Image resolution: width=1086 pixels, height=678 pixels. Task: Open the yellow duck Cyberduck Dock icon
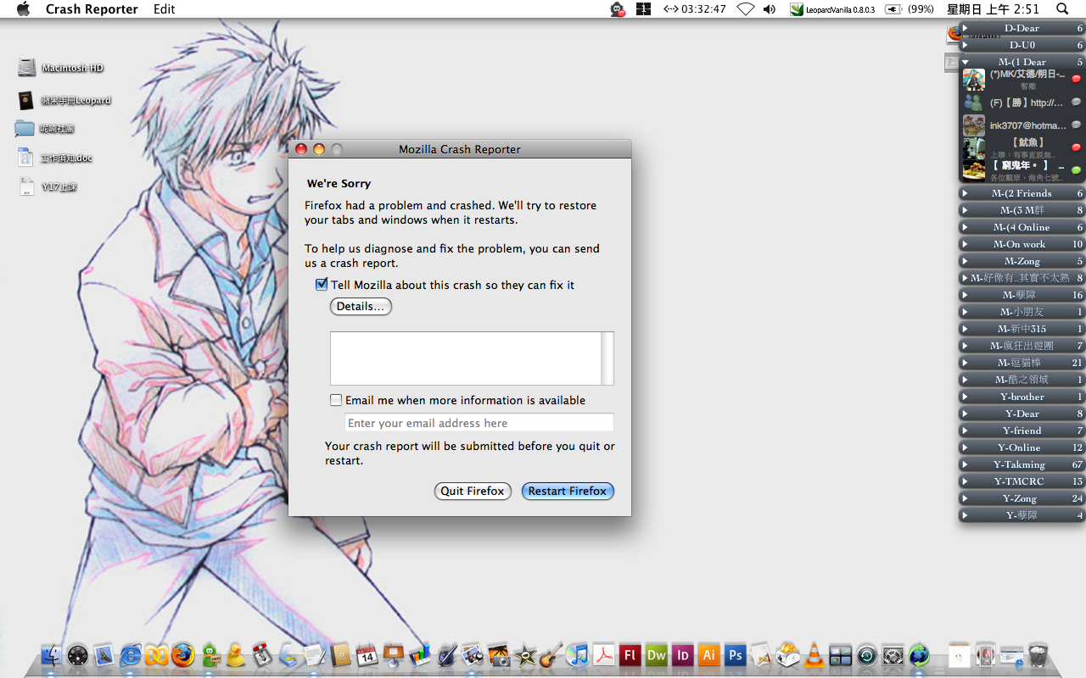(235, 655)
